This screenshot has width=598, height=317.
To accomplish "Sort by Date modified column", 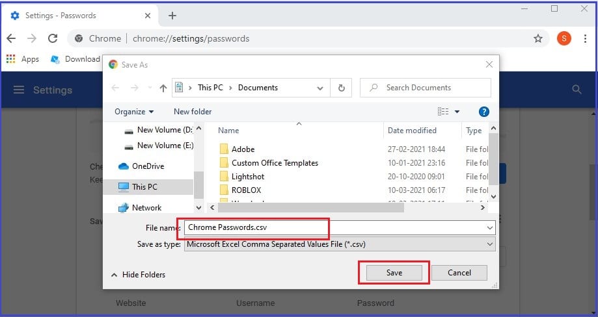I will [412, 131].
